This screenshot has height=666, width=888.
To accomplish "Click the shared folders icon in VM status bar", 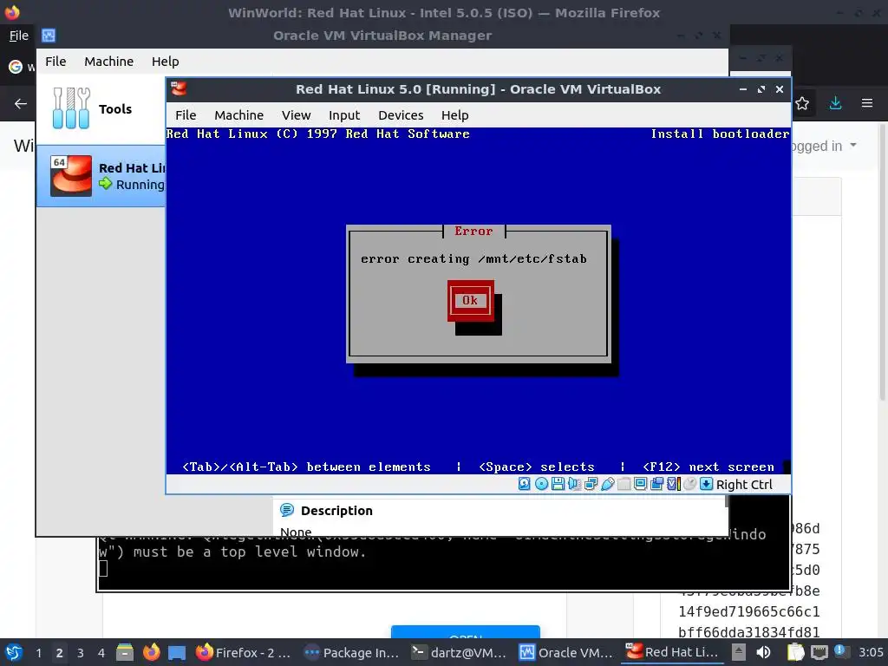I will [x=624, y=484].
